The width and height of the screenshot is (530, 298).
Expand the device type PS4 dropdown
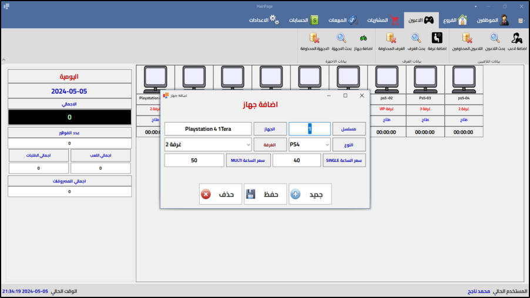coord(327,144)
